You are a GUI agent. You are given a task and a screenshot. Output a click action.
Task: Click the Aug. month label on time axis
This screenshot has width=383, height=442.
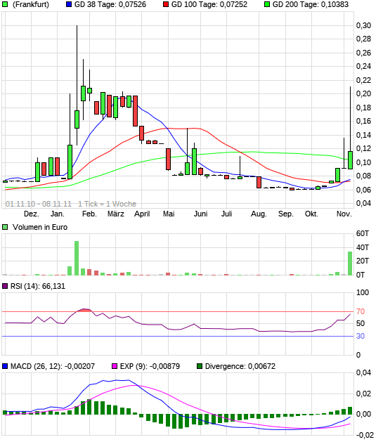coord(259,214)
